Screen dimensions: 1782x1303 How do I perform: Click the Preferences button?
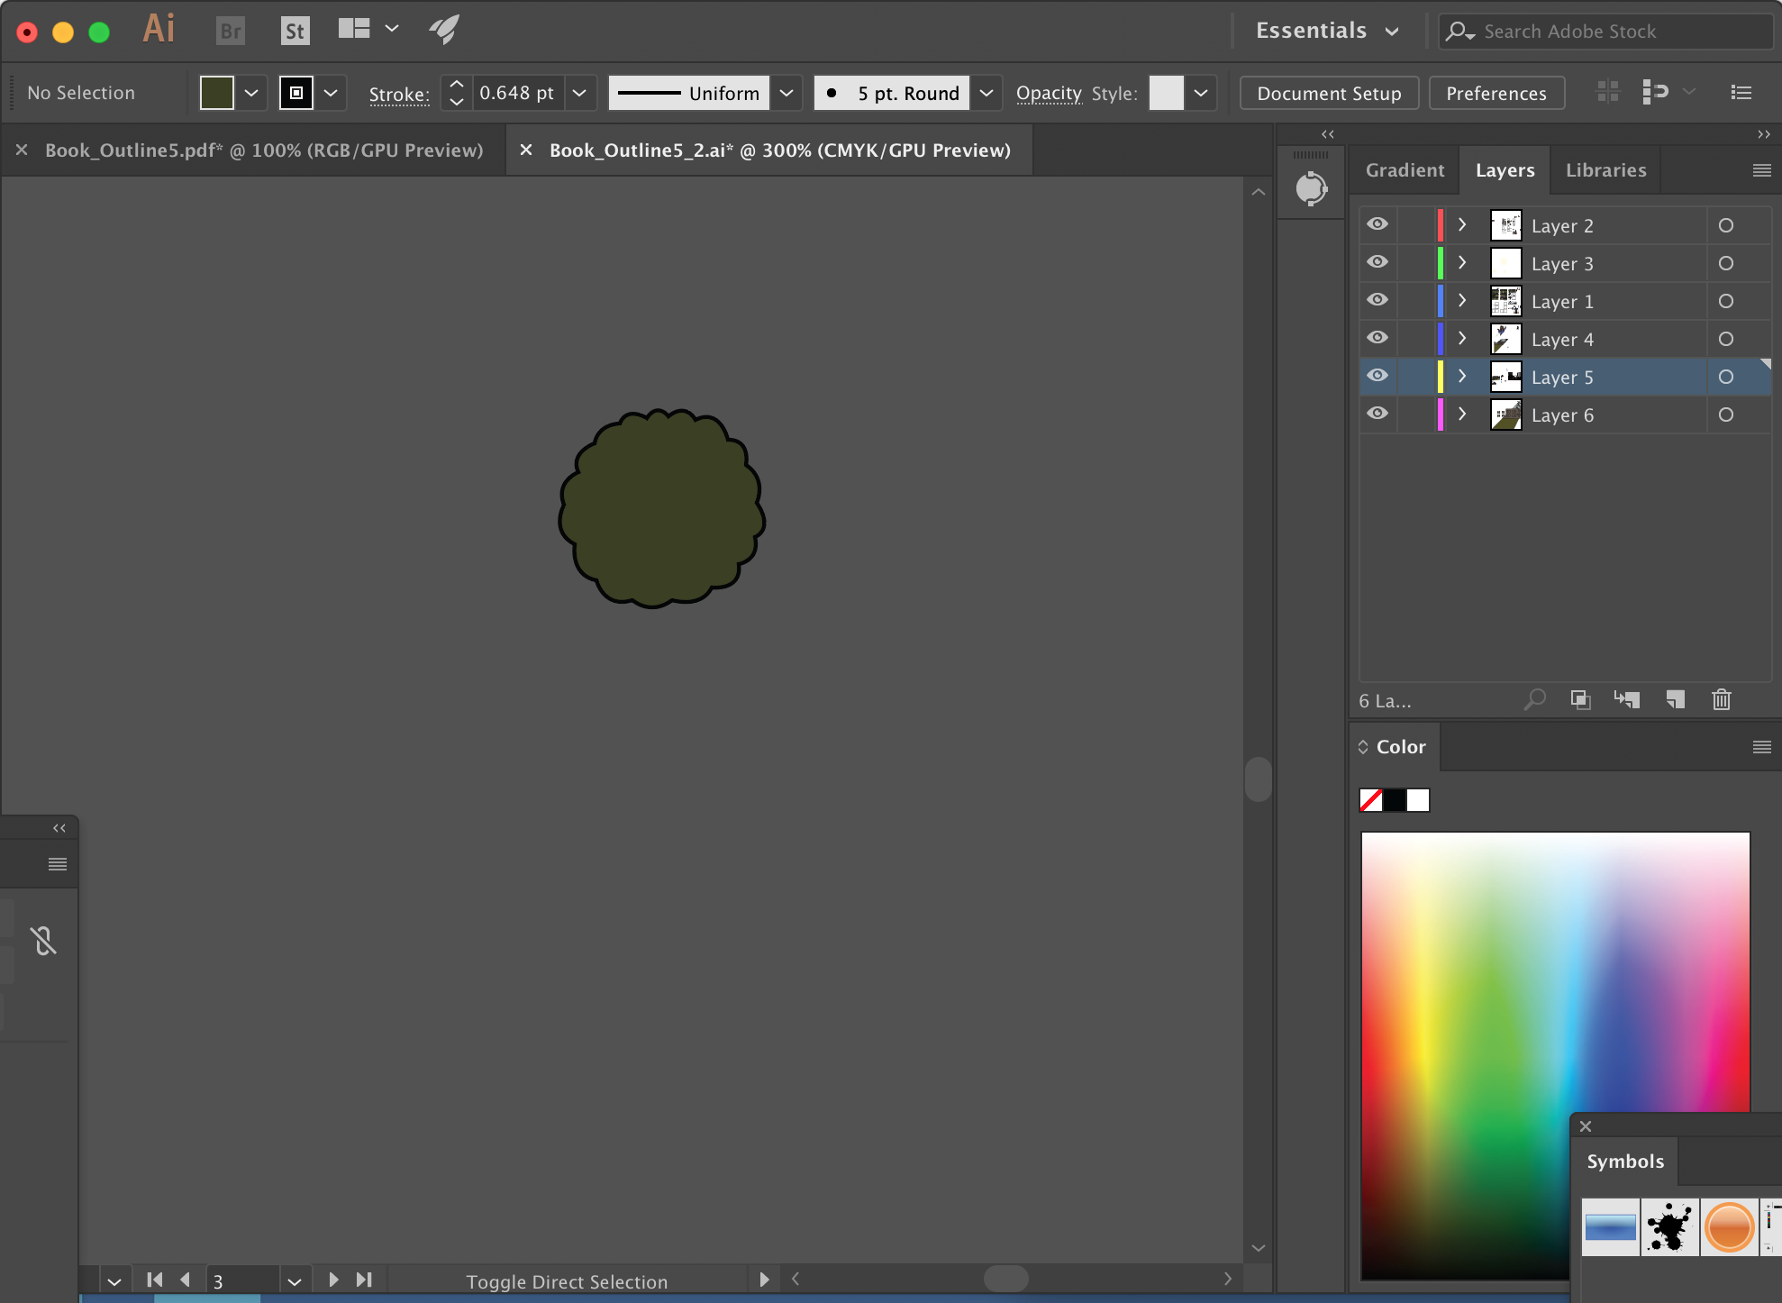tap(1496, 93)
